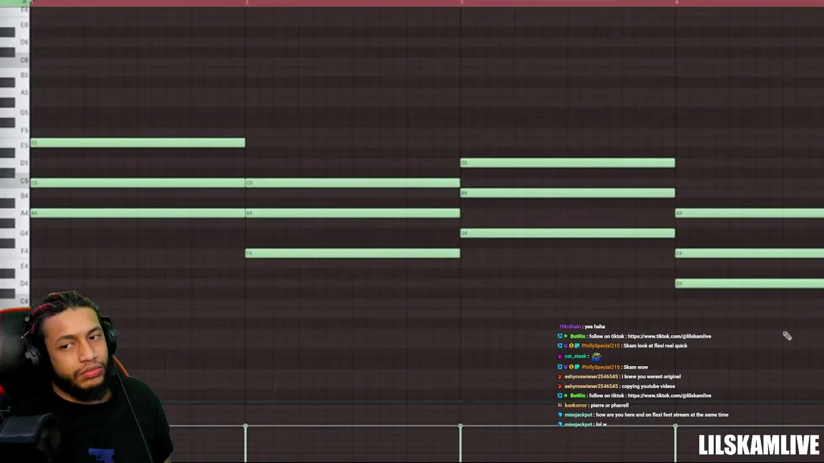Click the velocity handle under the second chord

click(245, 427)
